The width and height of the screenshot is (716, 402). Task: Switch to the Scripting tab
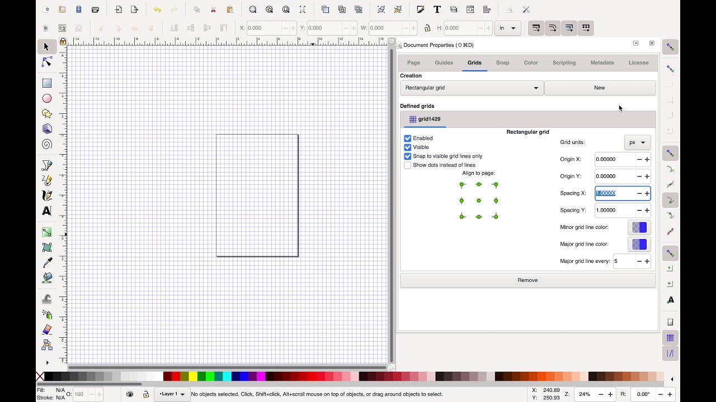(x=564, y=63)
